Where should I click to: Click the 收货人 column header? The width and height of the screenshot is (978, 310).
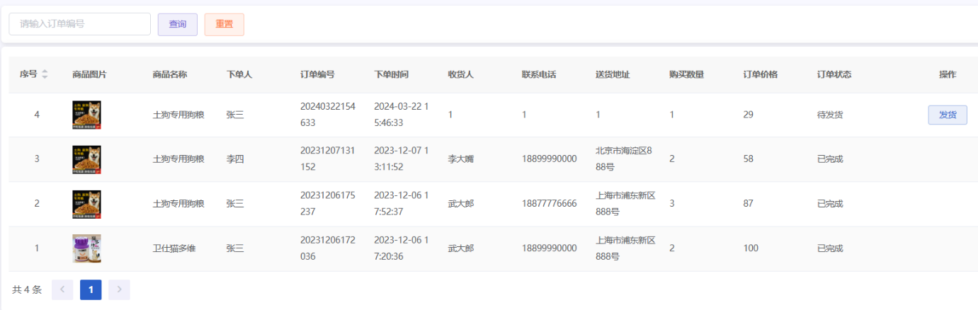(460, 74)
